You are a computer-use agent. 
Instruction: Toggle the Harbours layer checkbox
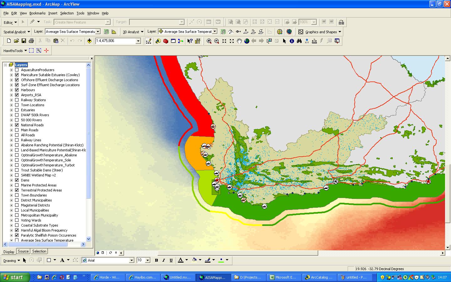point(17,90)
